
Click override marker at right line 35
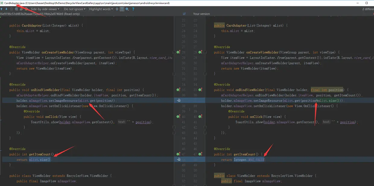tap(200, 90)
